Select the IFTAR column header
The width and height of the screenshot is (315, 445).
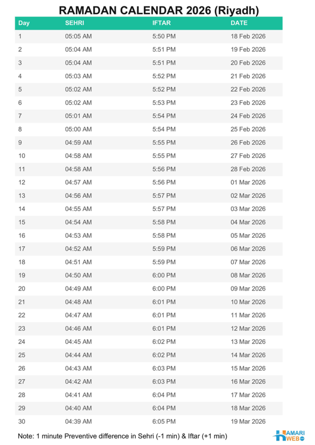162,23
